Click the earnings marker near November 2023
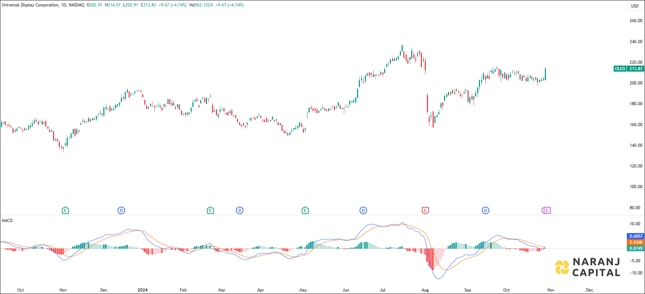 [x=65, y=211]
